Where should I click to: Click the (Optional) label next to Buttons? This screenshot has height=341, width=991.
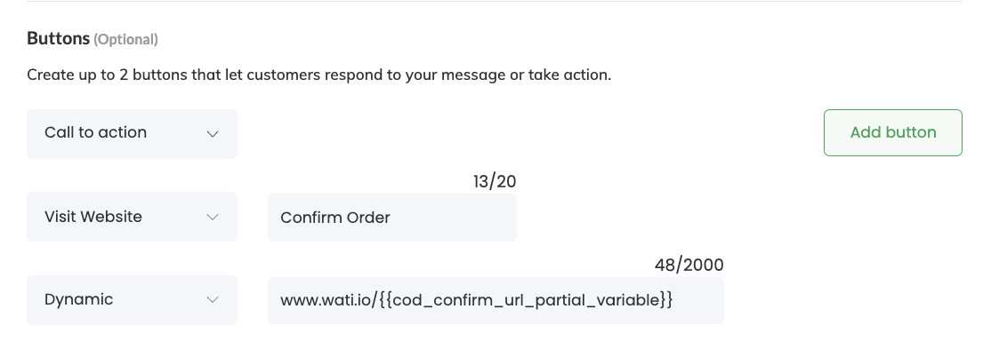[x=125, y=40]
